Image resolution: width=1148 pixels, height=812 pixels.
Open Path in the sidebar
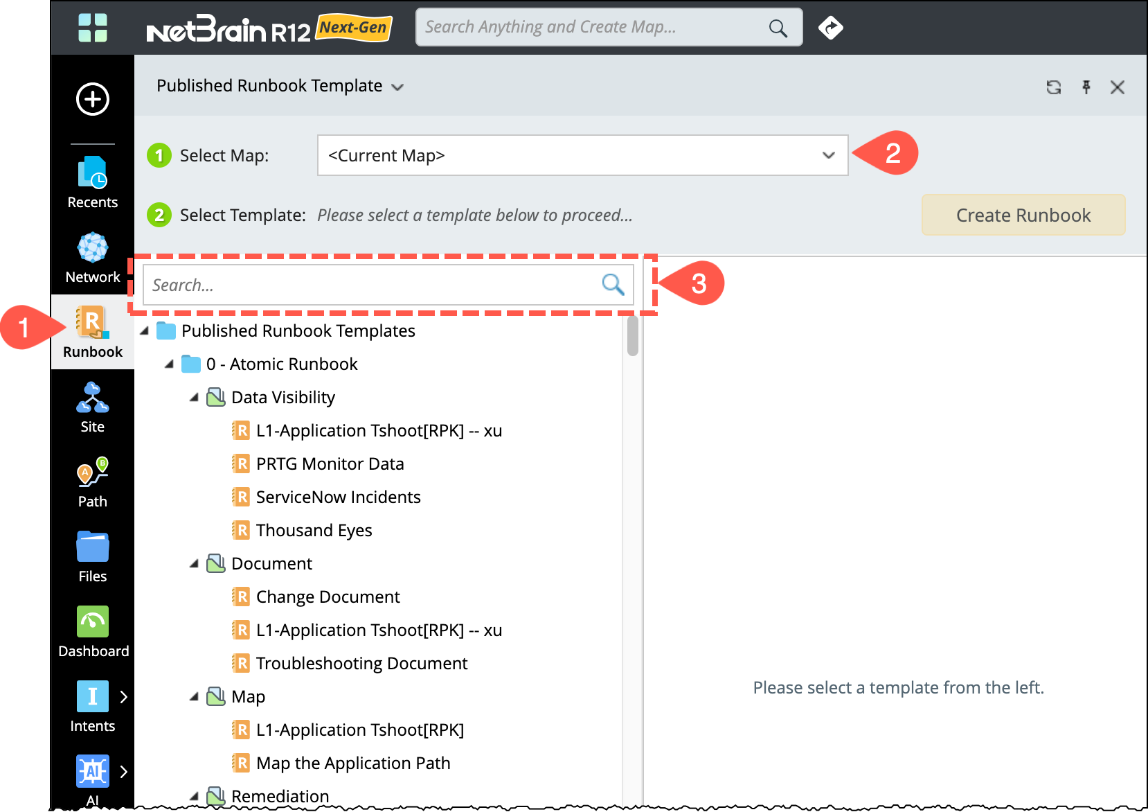pyautogui.click(x=93, y=482)
